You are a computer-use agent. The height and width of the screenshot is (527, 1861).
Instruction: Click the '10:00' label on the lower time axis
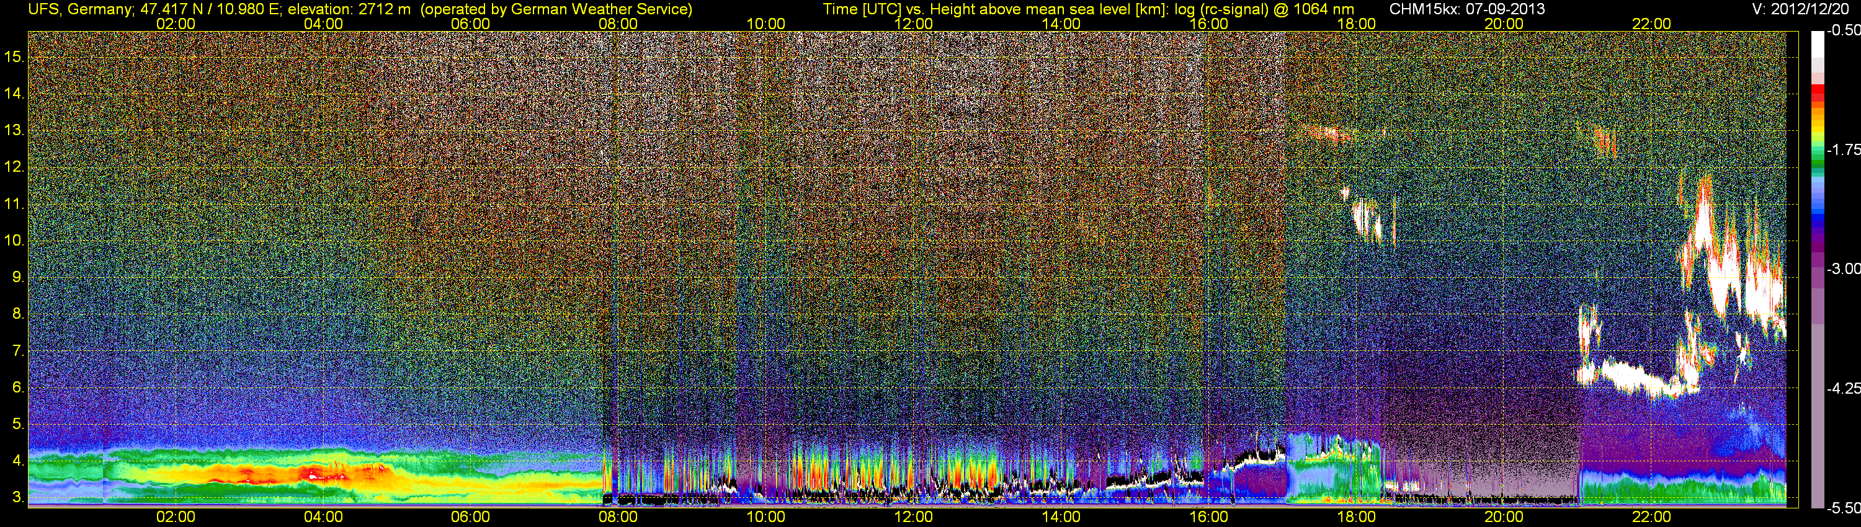(x=765, y=517)
